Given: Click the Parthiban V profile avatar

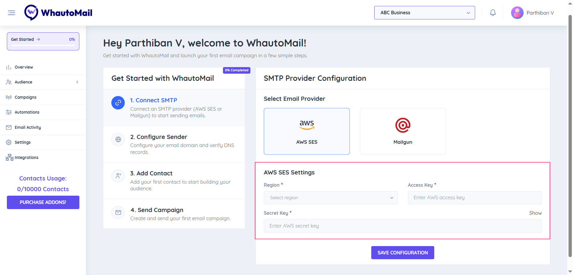Looking at the screenshot, I should point(517,13).
